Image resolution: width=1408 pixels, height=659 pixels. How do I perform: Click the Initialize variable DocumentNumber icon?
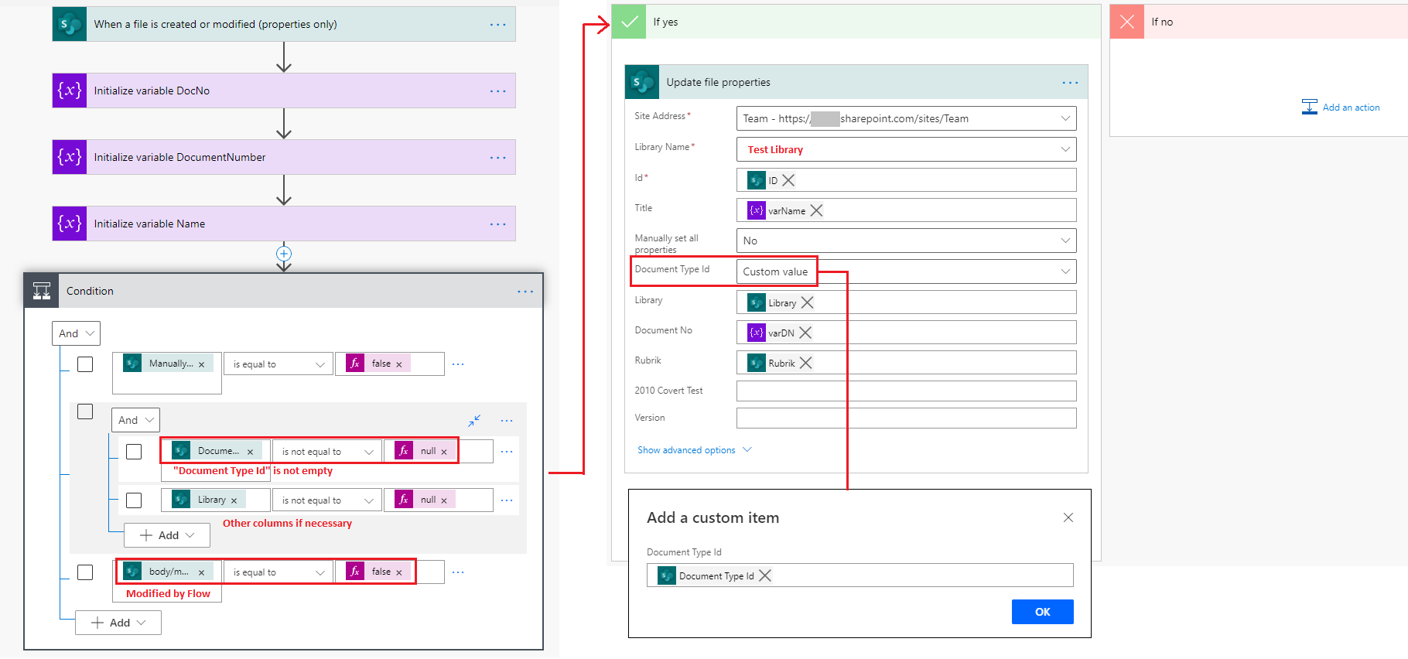[70, 157]
